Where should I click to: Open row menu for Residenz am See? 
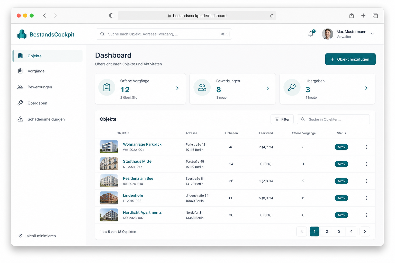(366, 181)
